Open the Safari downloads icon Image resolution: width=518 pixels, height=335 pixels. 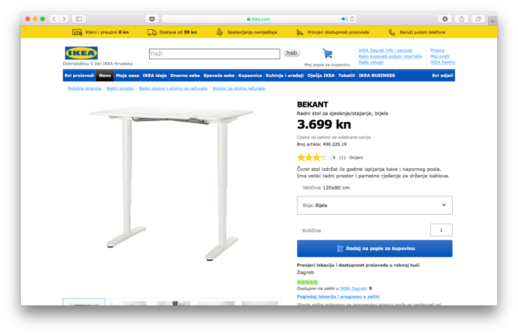click(445, 19)
